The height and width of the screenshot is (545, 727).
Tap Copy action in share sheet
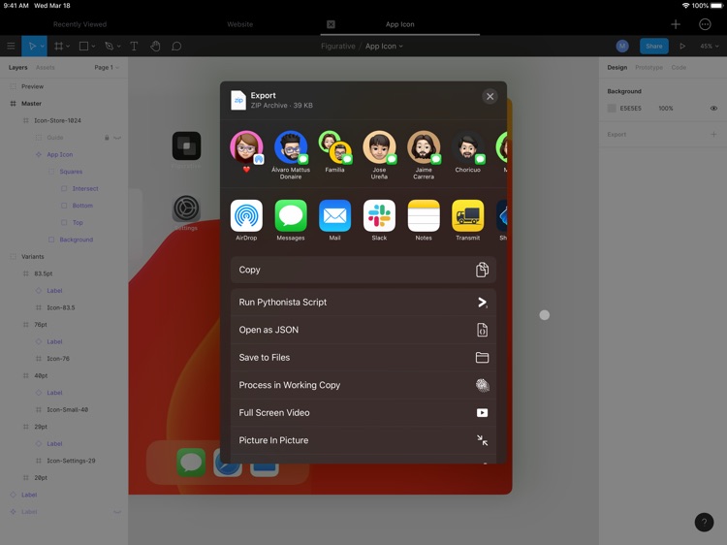click(363, 270)
